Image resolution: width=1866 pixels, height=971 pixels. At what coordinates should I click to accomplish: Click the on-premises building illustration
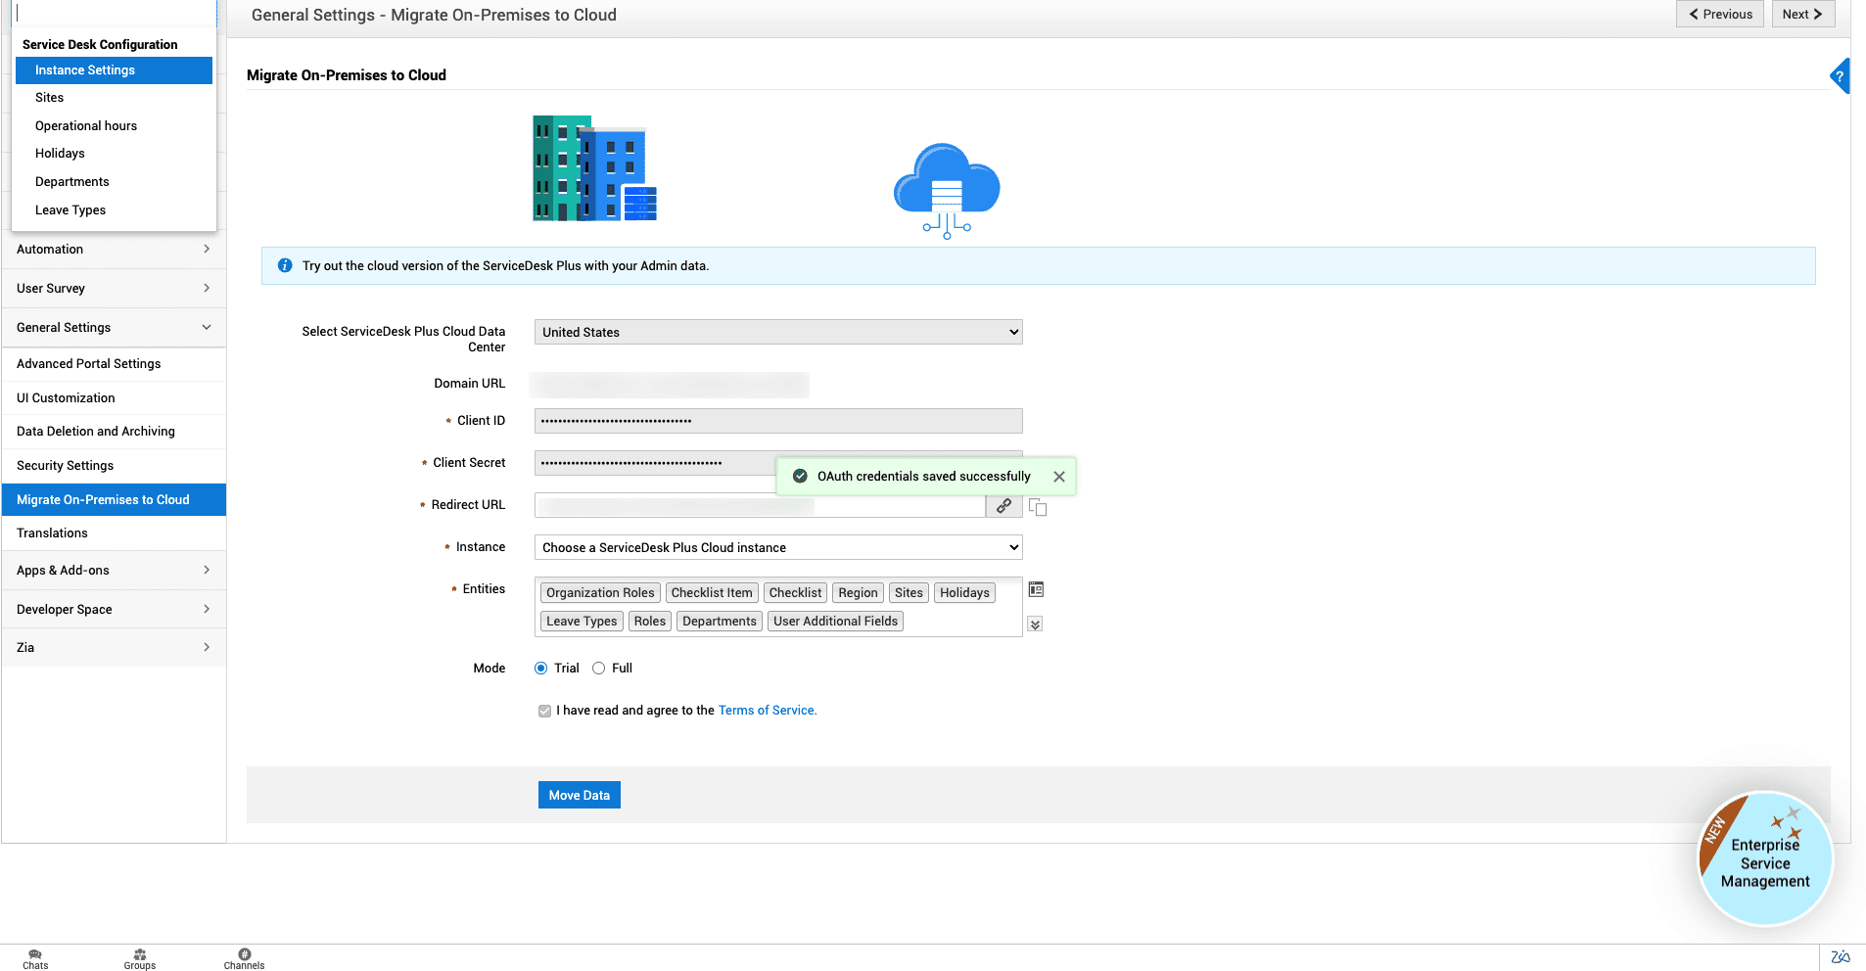click(594, 168)
